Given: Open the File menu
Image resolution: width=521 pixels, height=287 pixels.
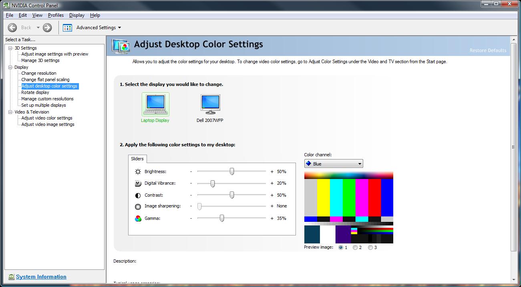Looking at the screenshot, I should (x=10, y=15).
